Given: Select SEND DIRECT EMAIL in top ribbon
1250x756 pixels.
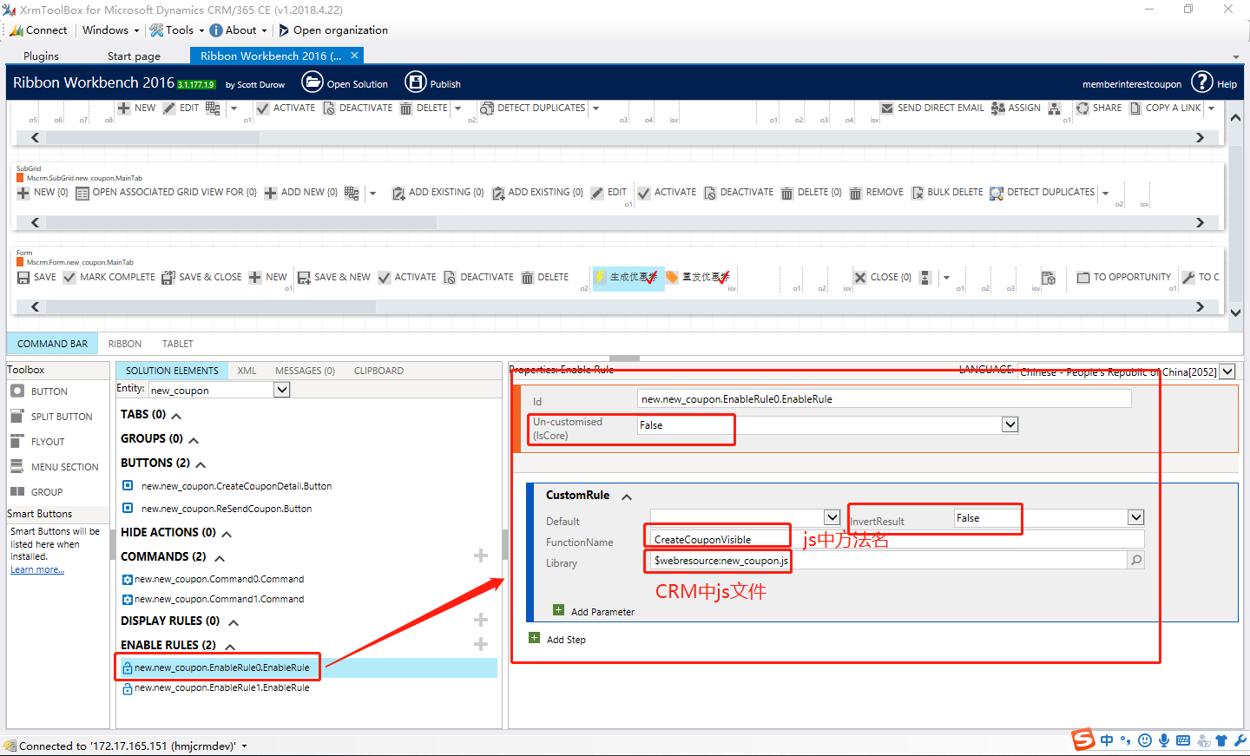Looking at the screenshot, I should (x=932, y=108).
